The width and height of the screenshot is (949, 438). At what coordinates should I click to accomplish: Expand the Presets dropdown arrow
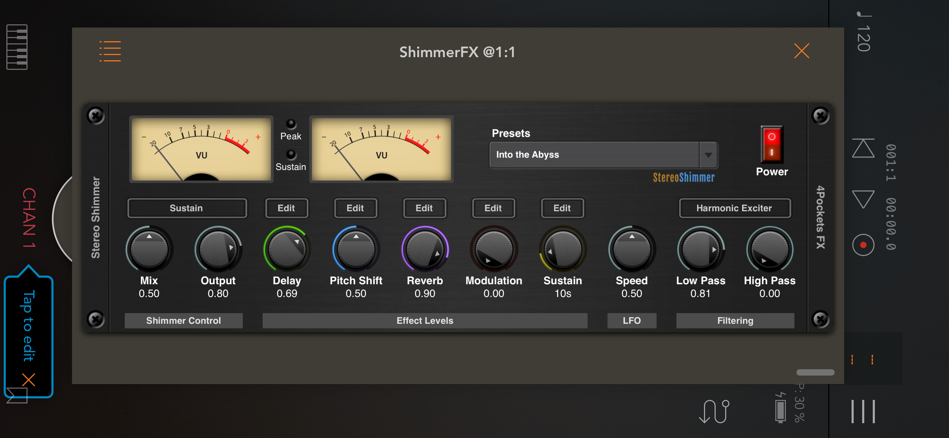[x=708, y=155]
